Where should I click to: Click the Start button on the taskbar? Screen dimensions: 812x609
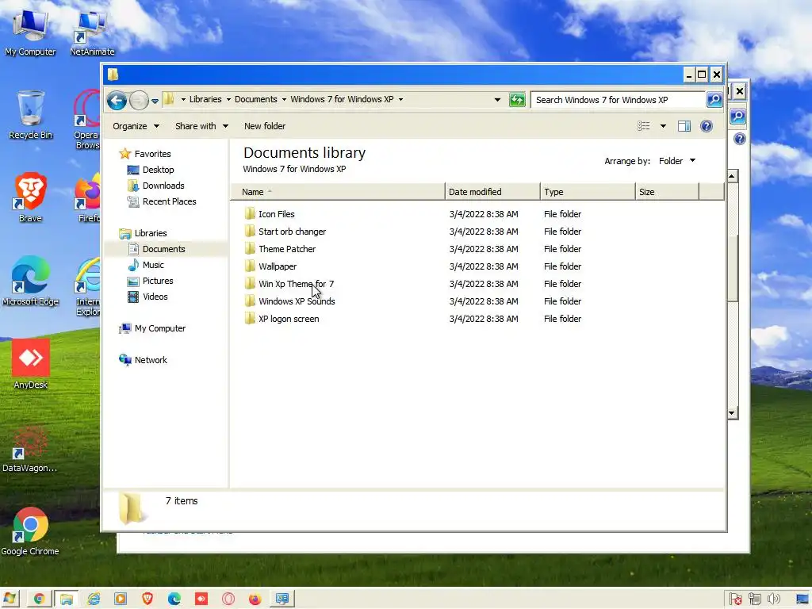(x=10, y=599)
